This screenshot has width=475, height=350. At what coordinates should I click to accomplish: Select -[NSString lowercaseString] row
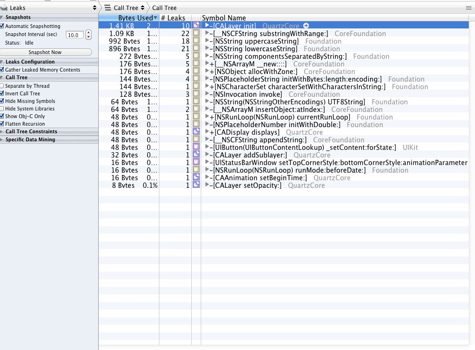pos(284,48)
